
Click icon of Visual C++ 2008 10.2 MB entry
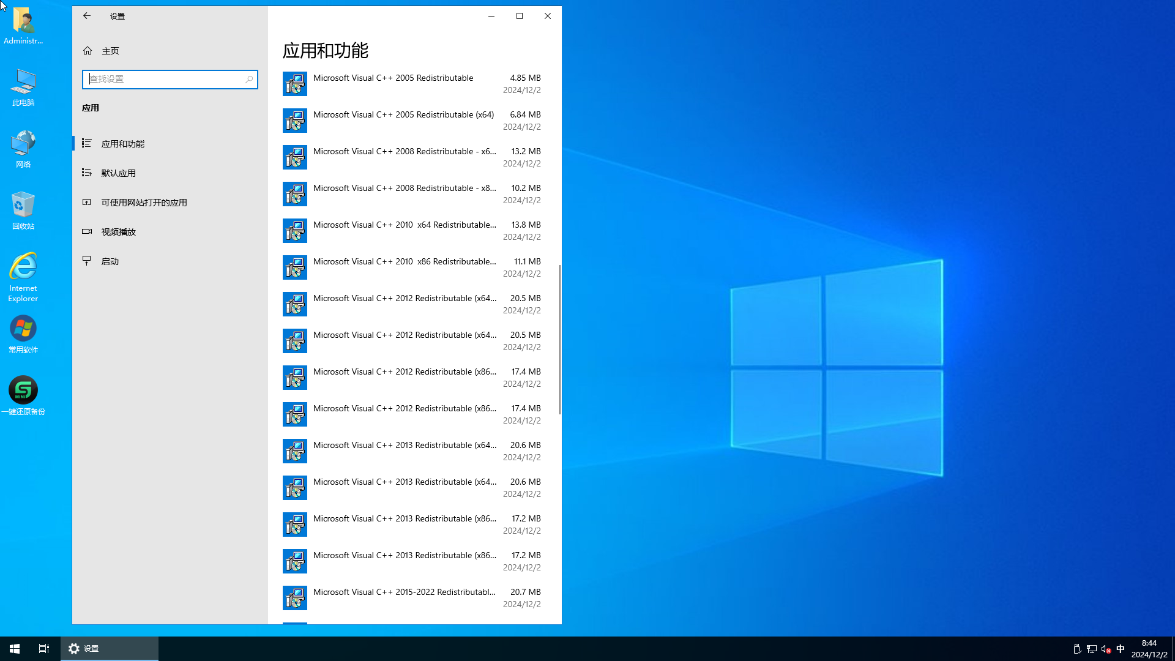coord(295,194)
